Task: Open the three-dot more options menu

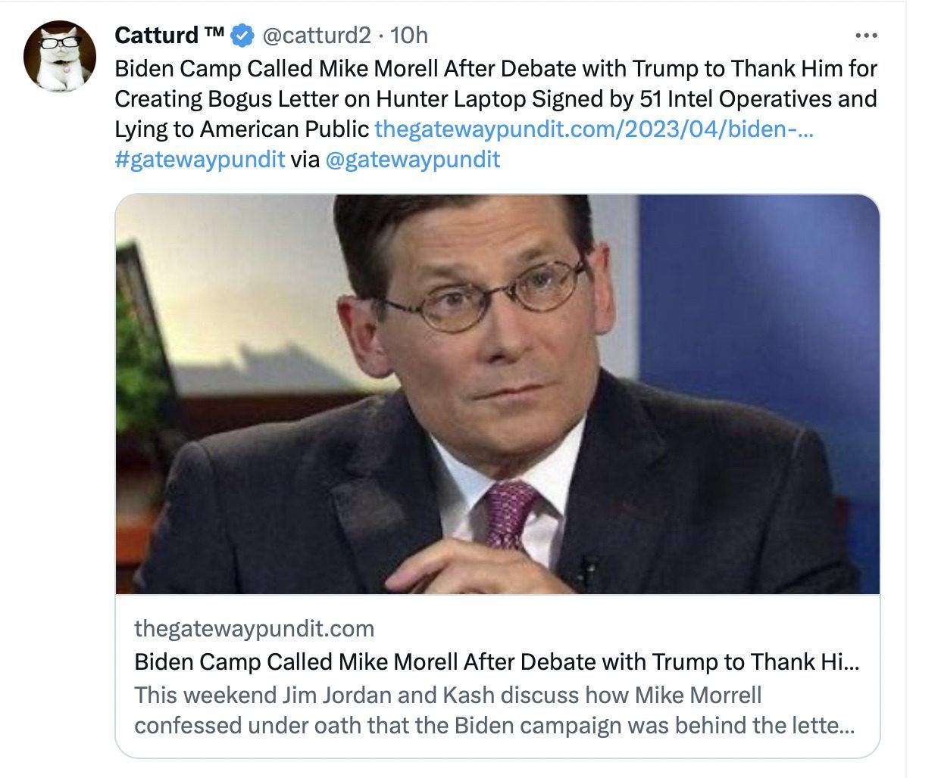Action: click(865, 36)
